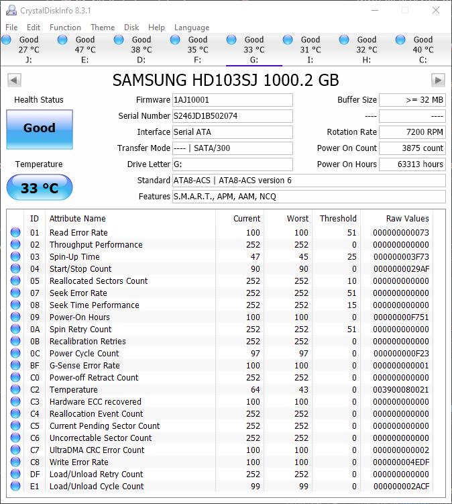
Task: Click status orb for Write Error Rate
Action: [15, 462]
